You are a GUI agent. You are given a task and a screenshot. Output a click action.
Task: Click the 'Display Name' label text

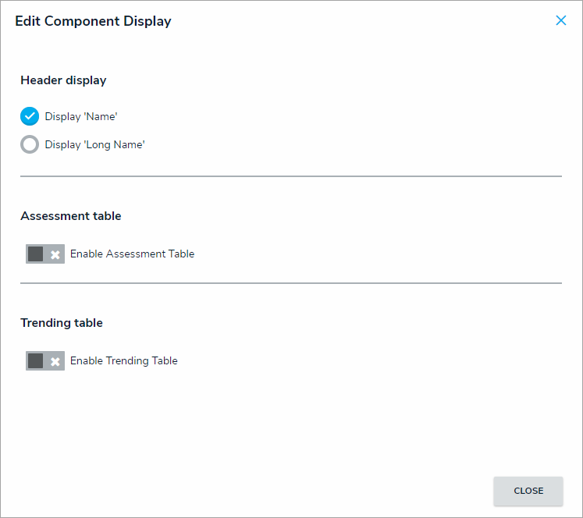pyautogui.click(x=80, y=116)
